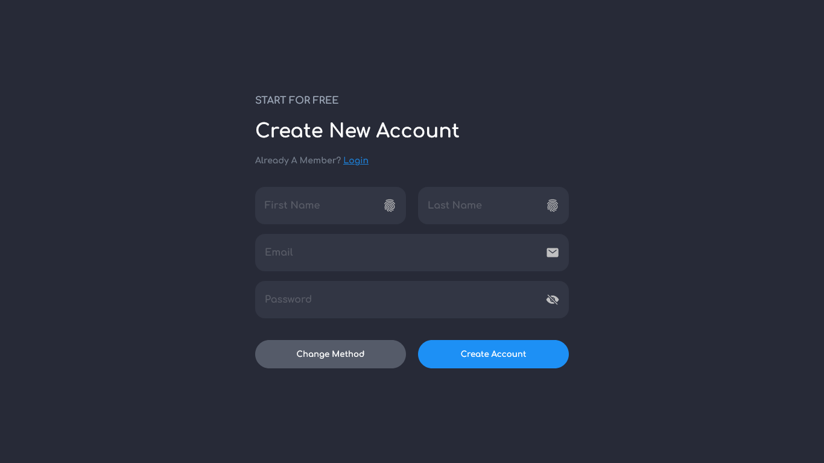Focus the First Name input field
This screenshot has width=824, height=463.
point(331,206)
